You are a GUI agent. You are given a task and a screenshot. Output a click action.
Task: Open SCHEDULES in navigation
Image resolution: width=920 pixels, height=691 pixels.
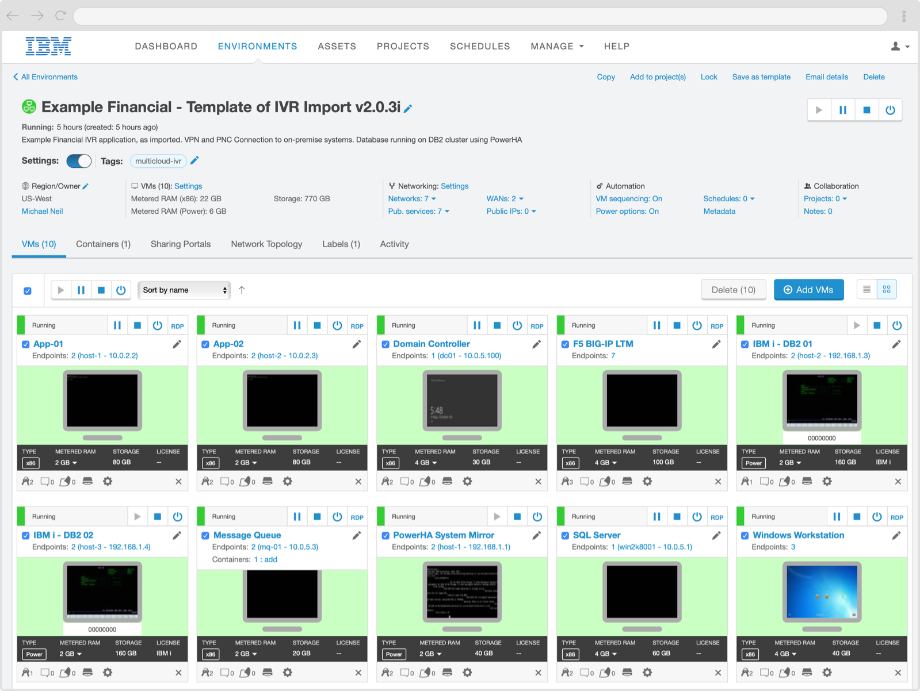[480, 46]
